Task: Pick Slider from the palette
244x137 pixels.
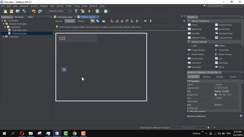Action: tap(220, 67)
